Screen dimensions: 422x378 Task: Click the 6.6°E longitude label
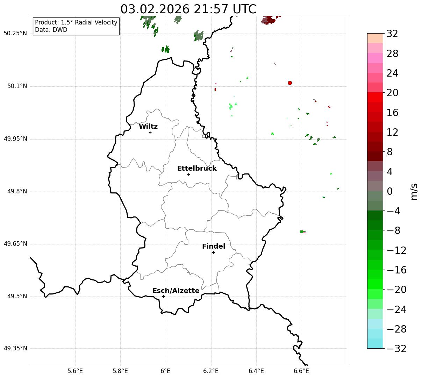point(301,371)
